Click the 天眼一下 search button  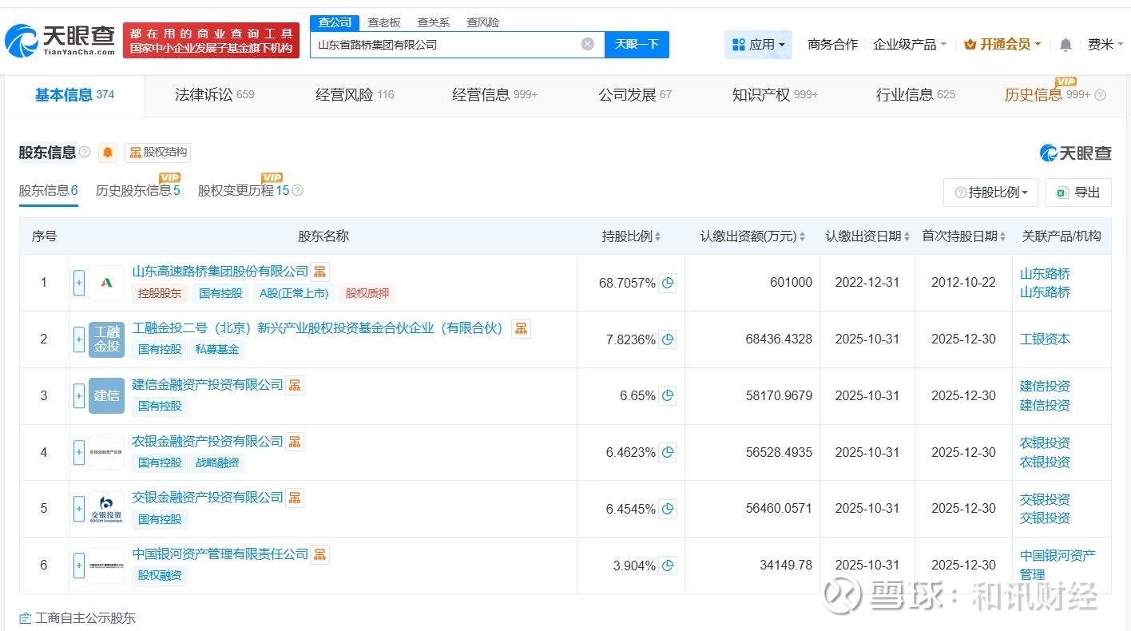(637, 45)
